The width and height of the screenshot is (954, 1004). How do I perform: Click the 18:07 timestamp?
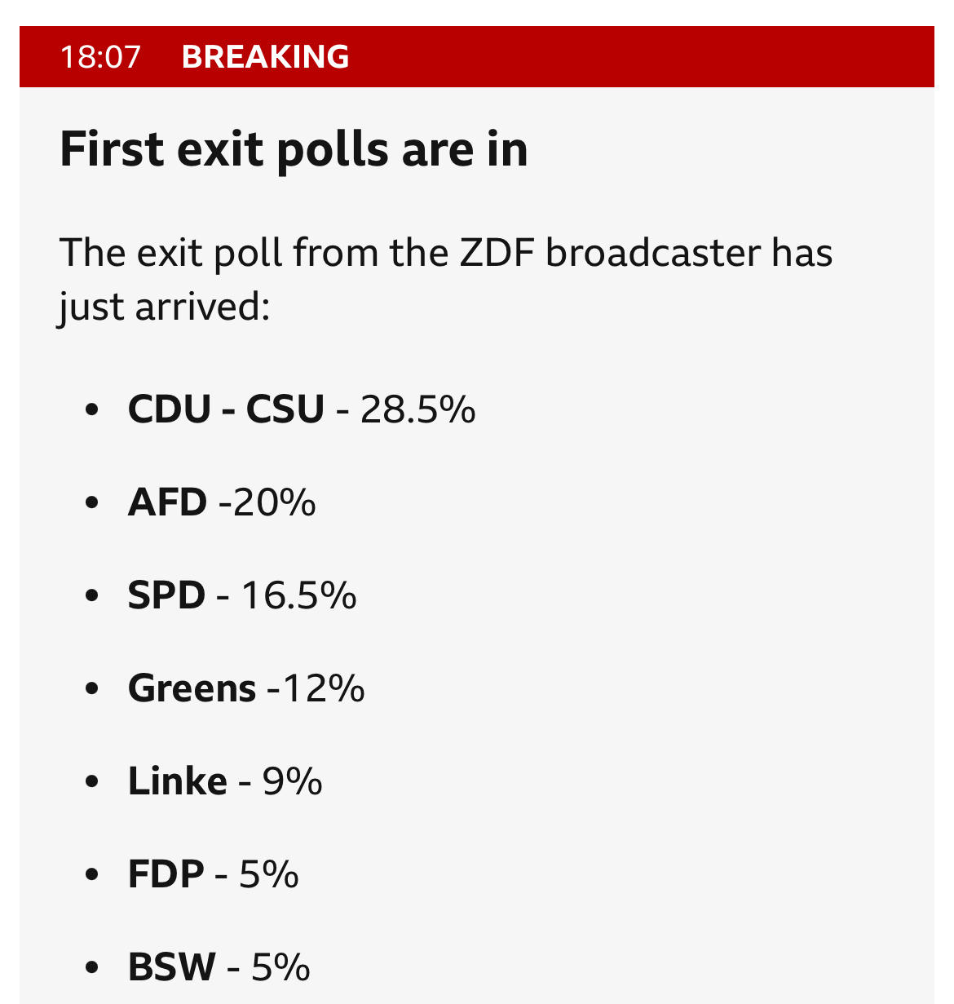(100, 57)
